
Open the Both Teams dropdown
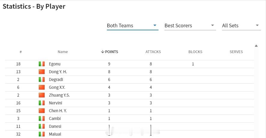point(132,25)
